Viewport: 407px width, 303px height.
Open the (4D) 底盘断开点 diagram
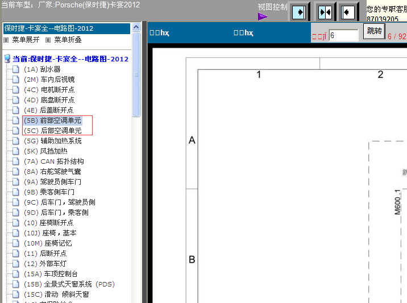click(49, 100)
